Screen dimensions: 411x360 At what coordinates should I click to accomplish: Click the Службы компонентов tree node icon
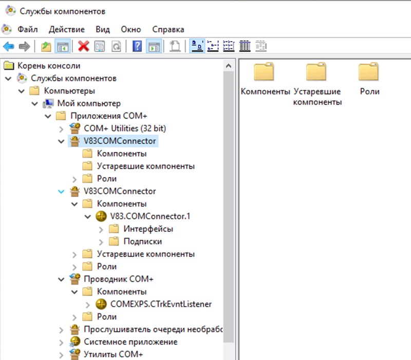tap(22, 78)
